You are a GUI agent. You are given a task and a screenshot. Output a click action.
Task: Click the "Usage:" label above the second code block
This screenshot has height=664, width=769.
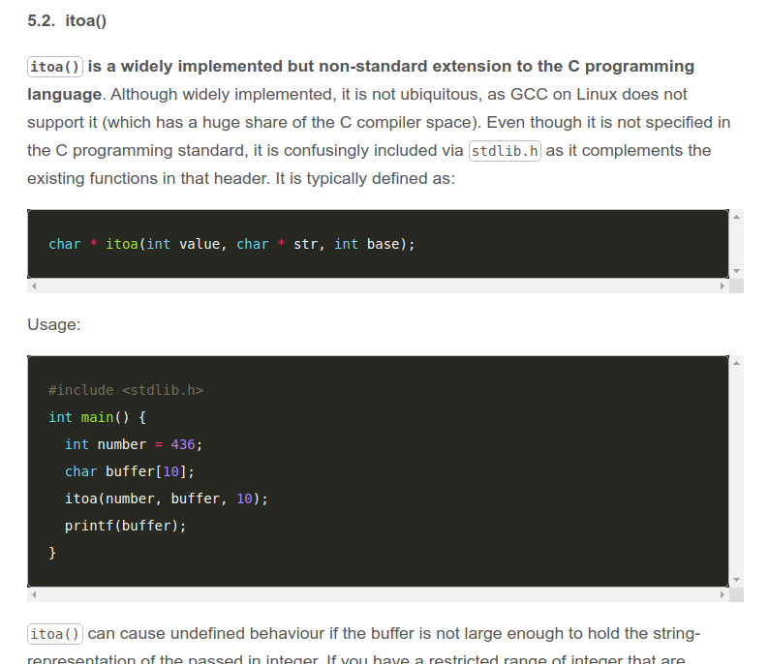click(54, 325)
